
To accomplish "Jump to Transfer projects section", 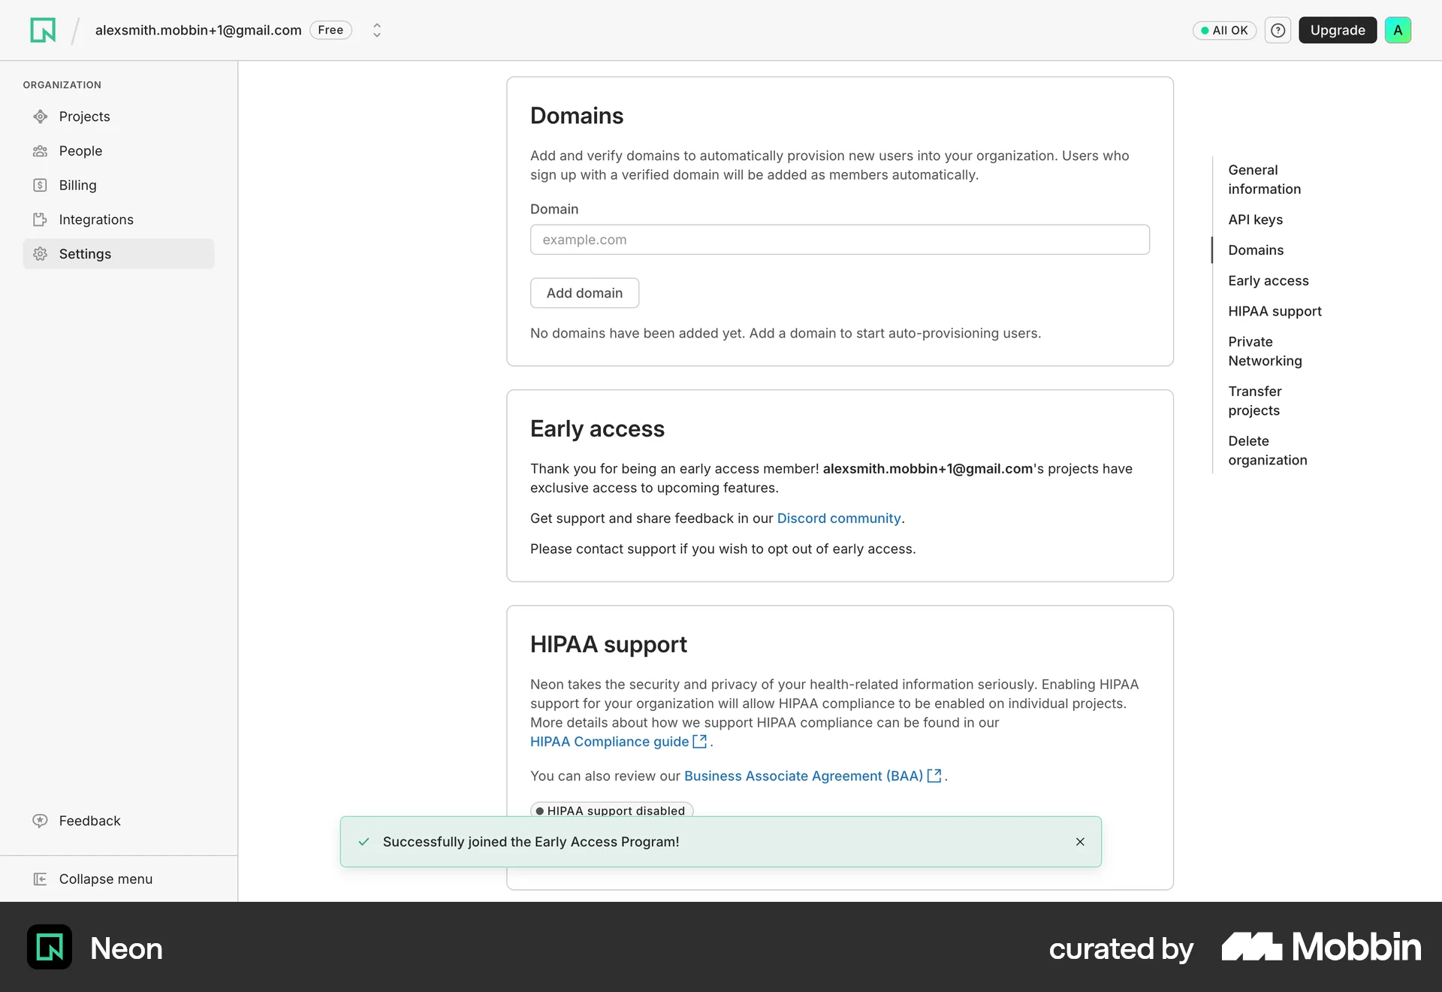I will pos(1254,401).
